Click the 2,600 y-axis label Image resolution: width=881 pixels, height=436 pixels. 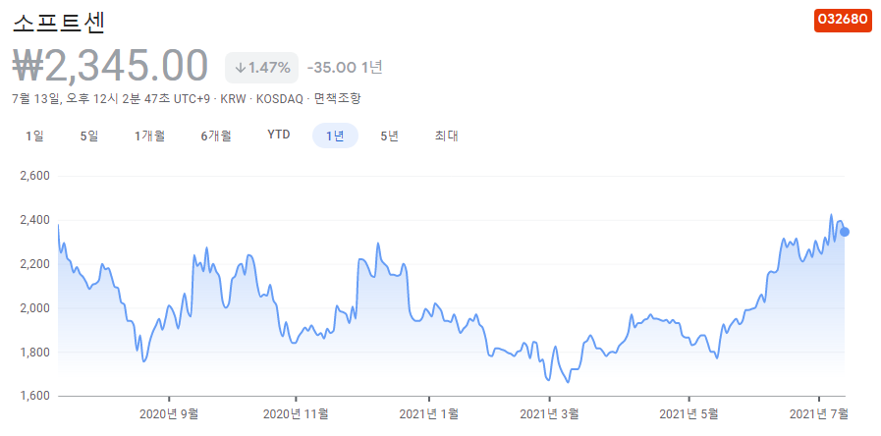pos(34,176)
